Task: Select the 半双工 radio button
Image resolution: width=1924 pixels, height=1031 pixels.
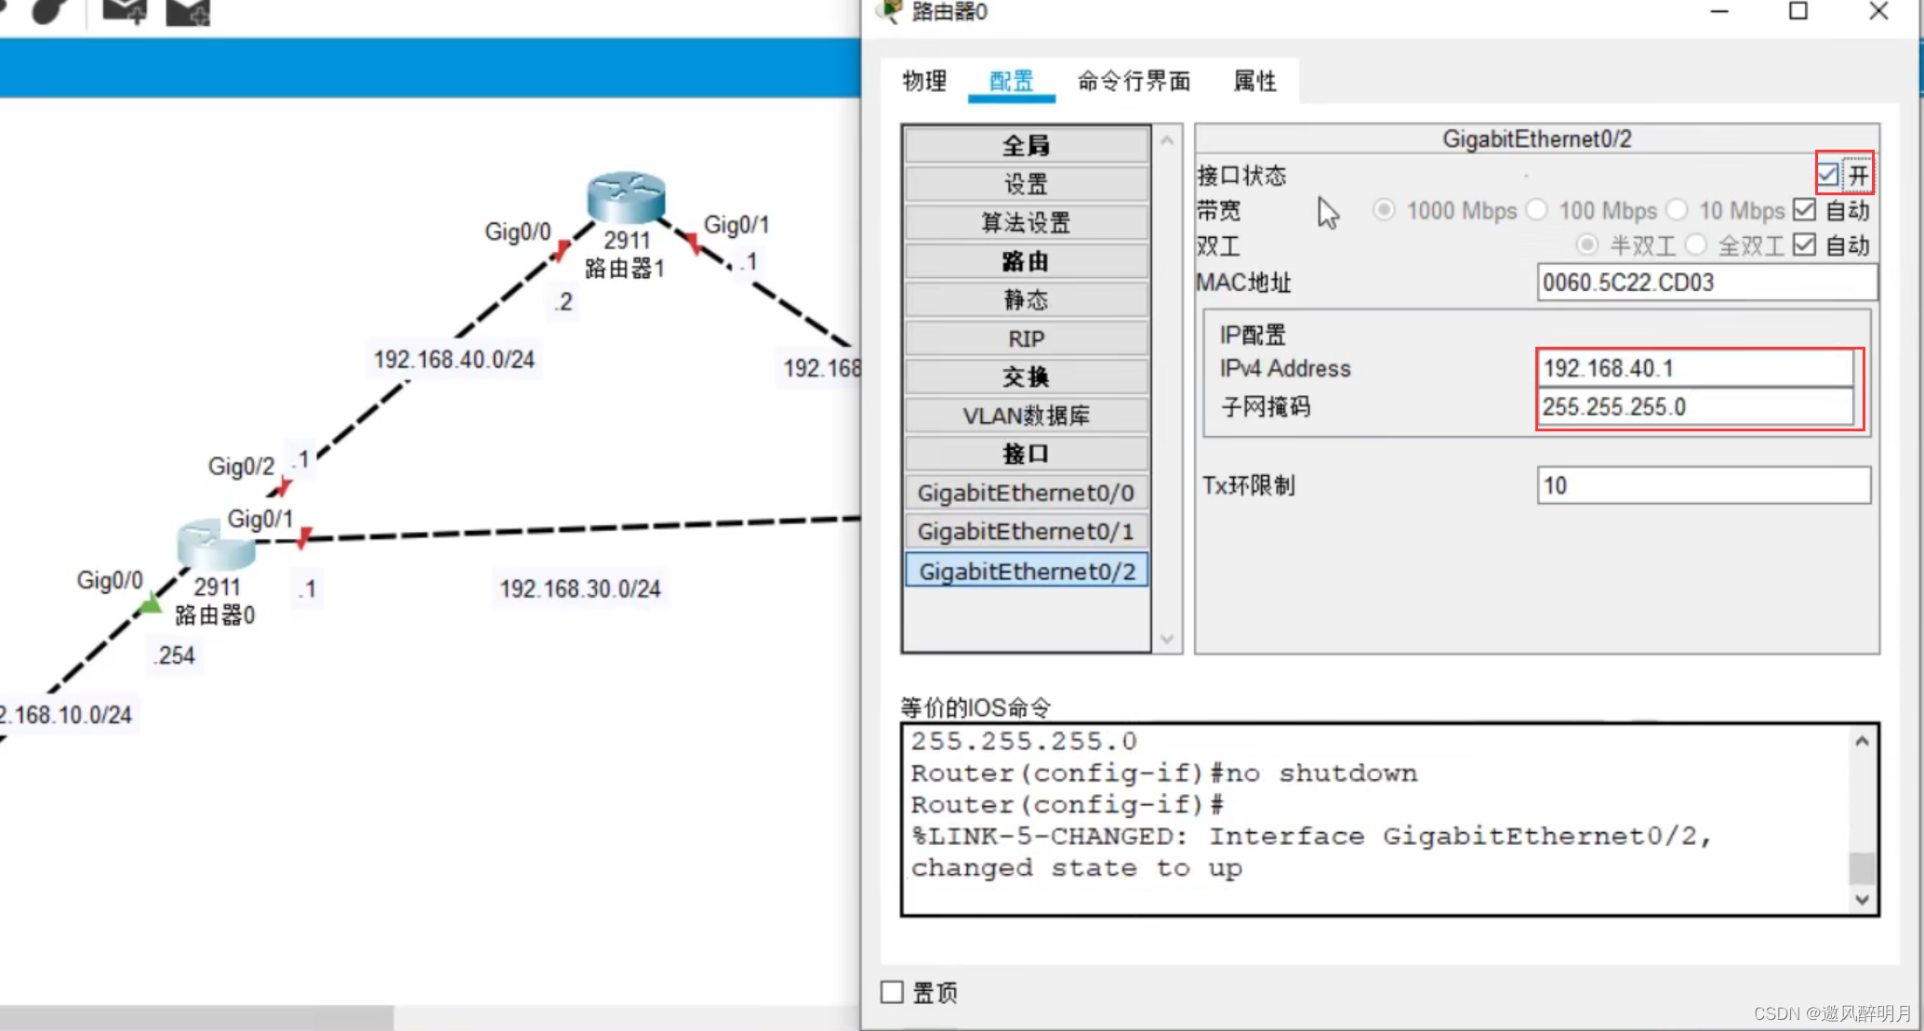Action: click(x=1587, y=245)
